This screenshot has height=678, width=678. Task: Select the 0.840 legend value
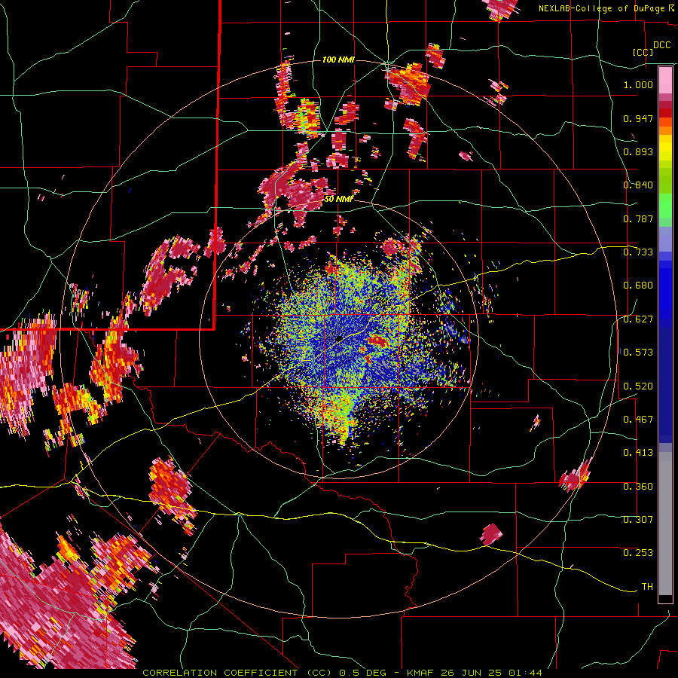click(x=638, y=185)
